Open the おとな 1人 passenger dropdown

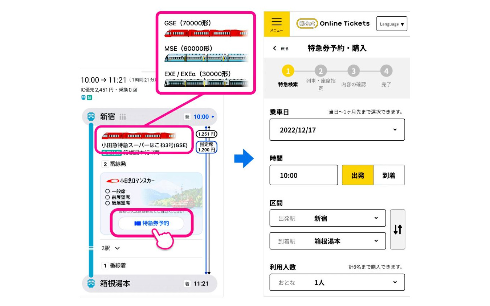pos(337,282)
